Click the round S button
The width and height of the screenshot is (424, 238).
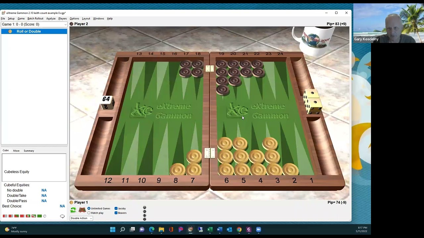[x=144, y=215]
